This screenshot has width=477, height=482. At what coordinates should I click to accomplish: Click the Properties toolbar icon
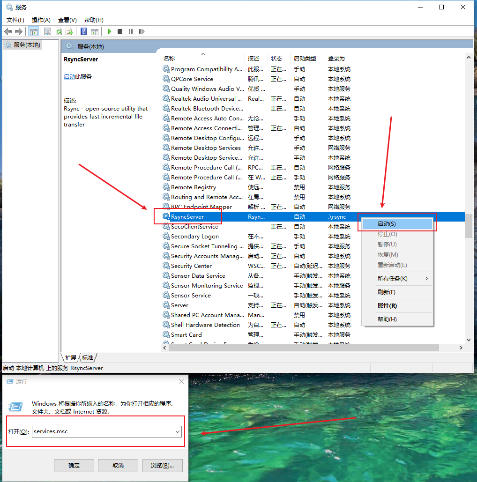tap(48, 31)
